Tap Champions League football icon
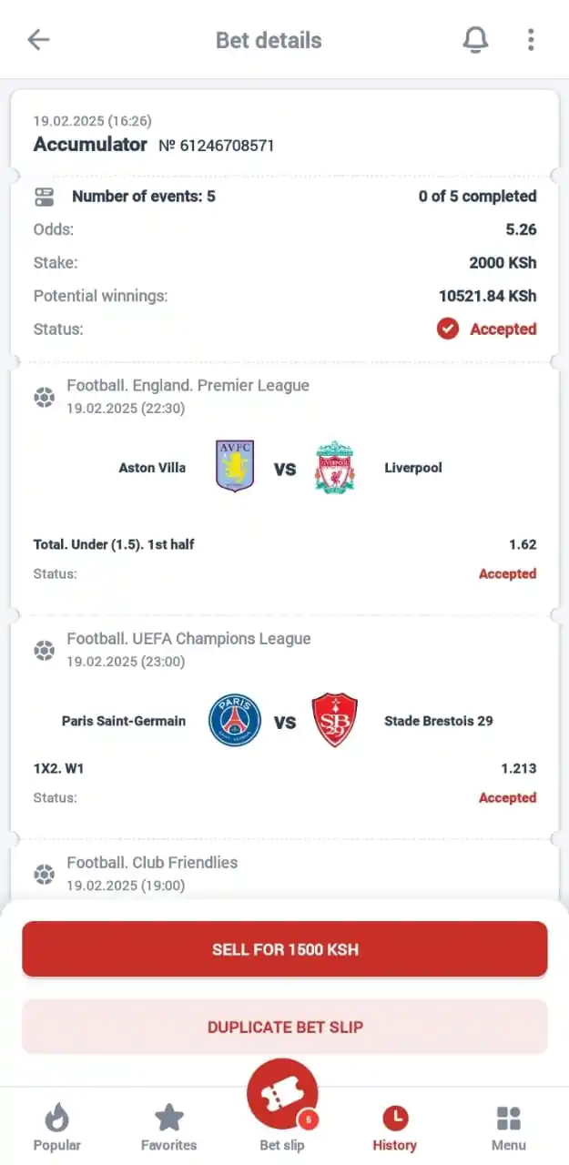Screen dimensions: 569x1165 [x=44, y=650]
